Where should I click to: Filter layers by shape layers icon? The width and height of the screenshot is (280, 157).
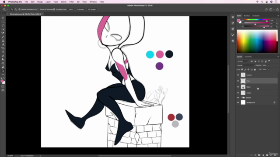[x=262, y=61]
